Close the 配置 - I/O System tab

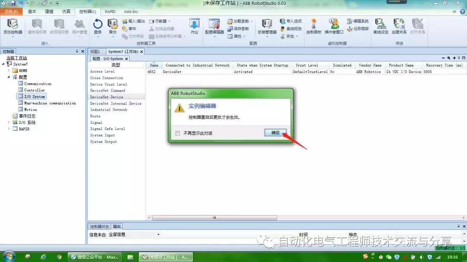[126, 59]
